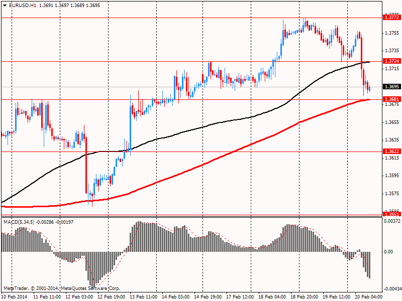Click the 20 Feb 04:00 time label
Image resolution: width=402 pixels, height=301 pixels.
point(368,296)
